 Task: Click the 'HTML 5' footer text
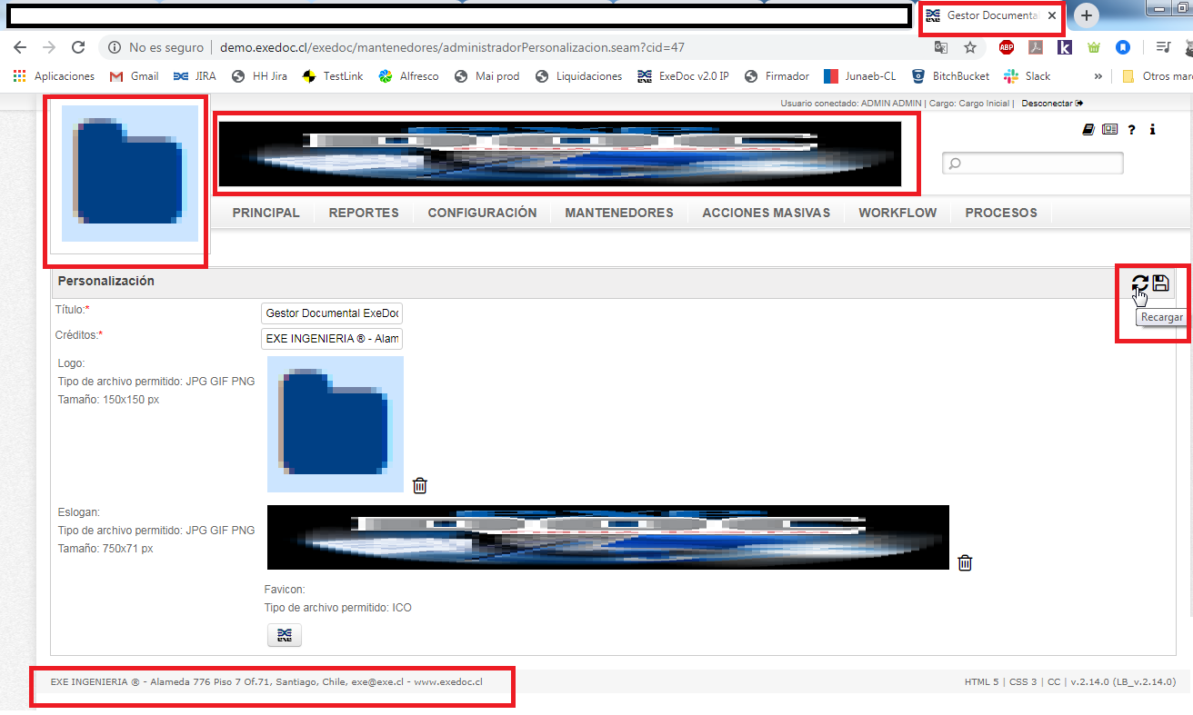(x=981, y=681)
